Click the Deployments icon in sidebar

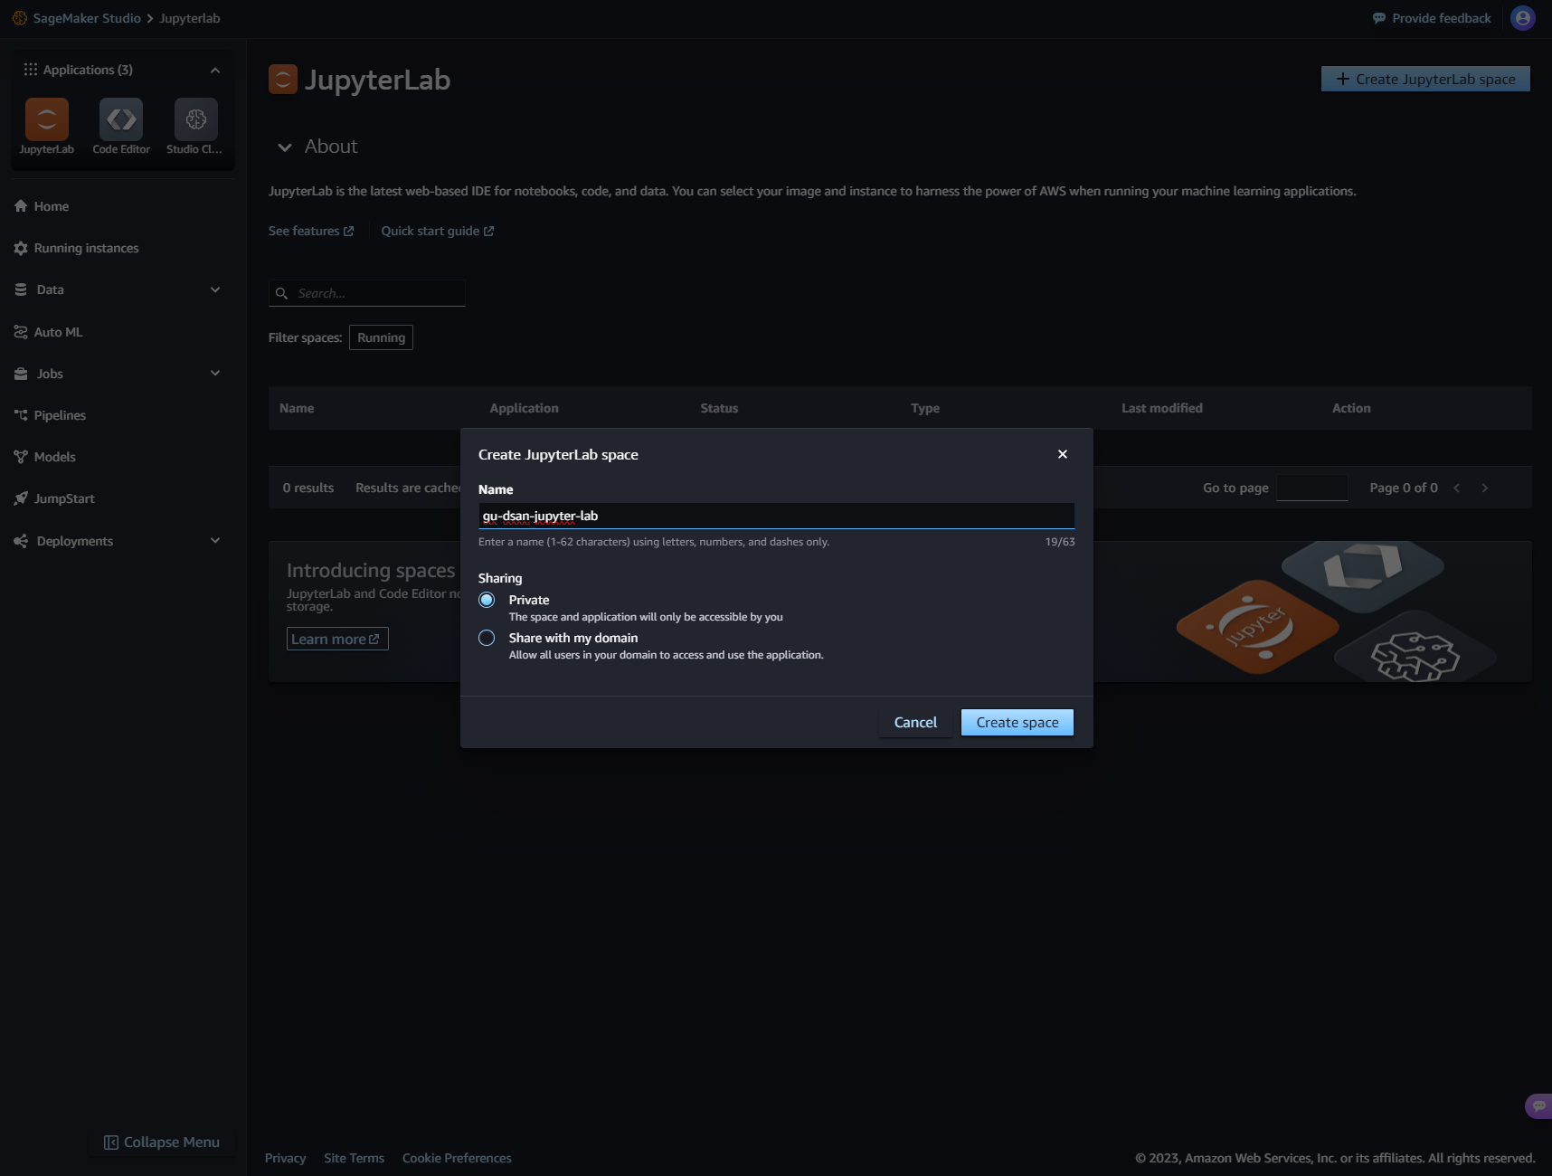(x=21, y=541)
